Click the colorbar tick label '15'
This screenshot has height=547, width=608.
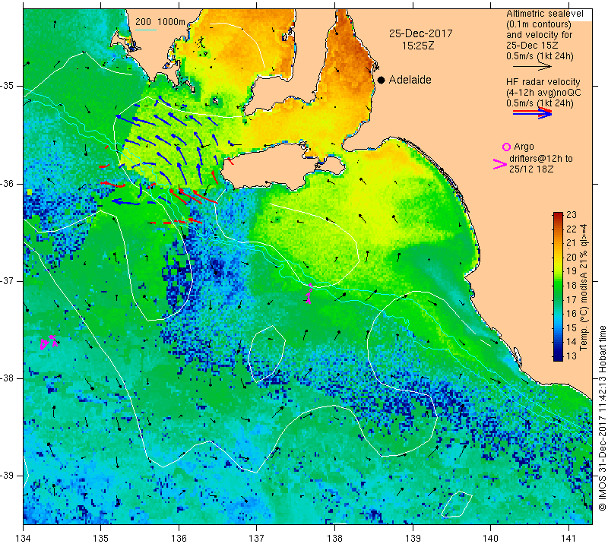click(x=572, y=327)
